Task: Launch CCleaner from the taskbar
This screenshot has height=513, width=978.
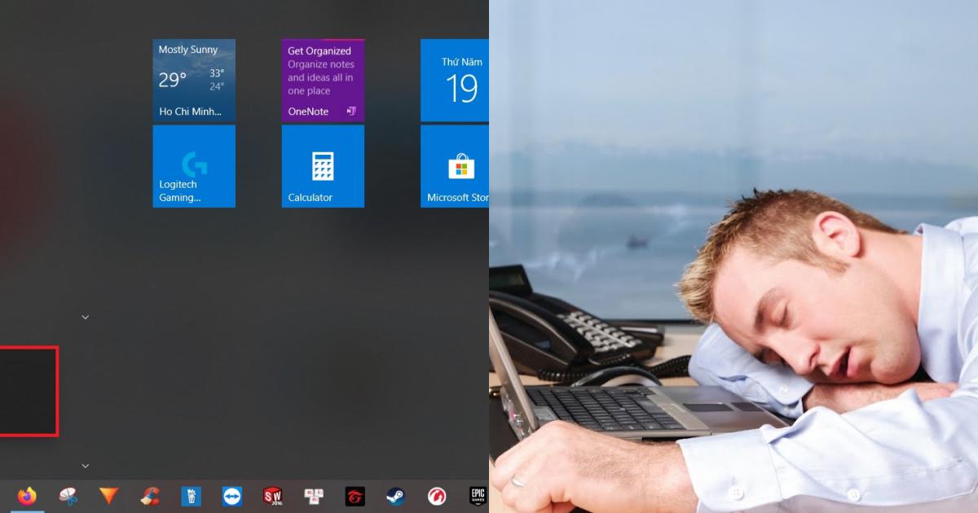Action: (150, 495)
